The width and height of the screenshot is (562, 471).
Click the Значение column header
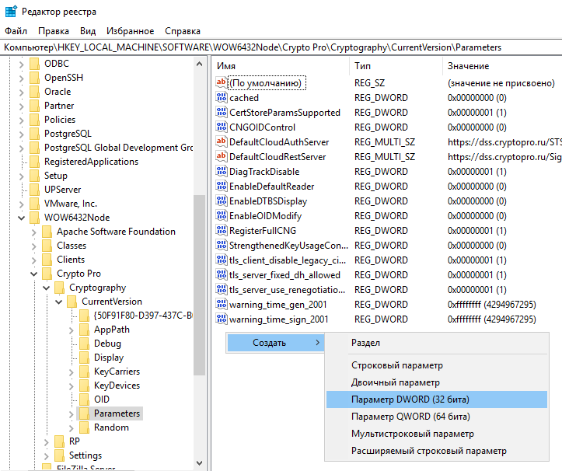(502, 66)
